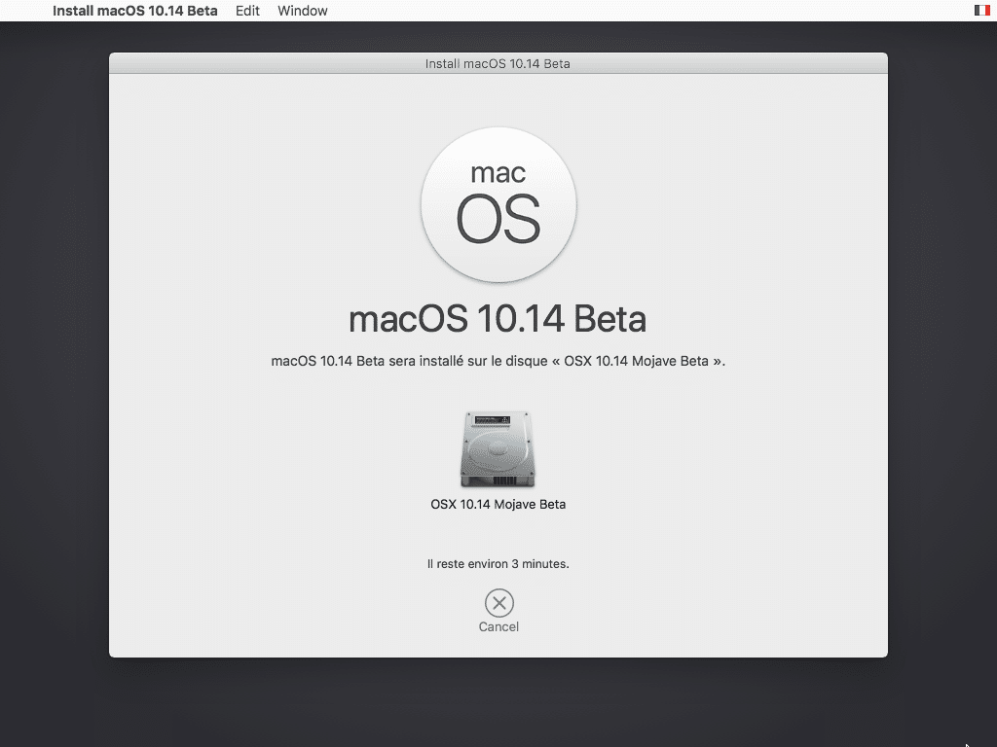
Task: Click the large "macOS 10.14 Beta" heading
Action: click(x=498, y=319)
